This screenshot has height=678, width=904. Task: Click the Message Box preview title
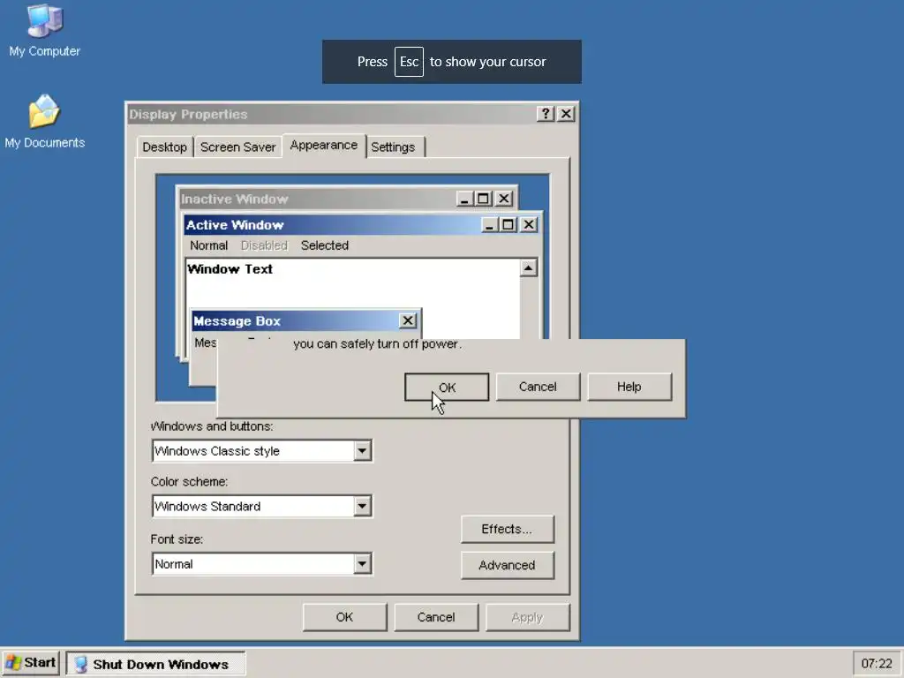pos(237,321)
